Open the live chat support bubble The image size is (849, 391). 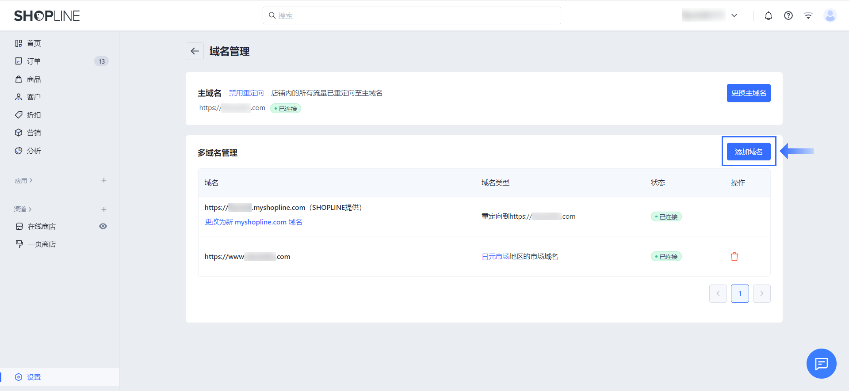[821, 364]
